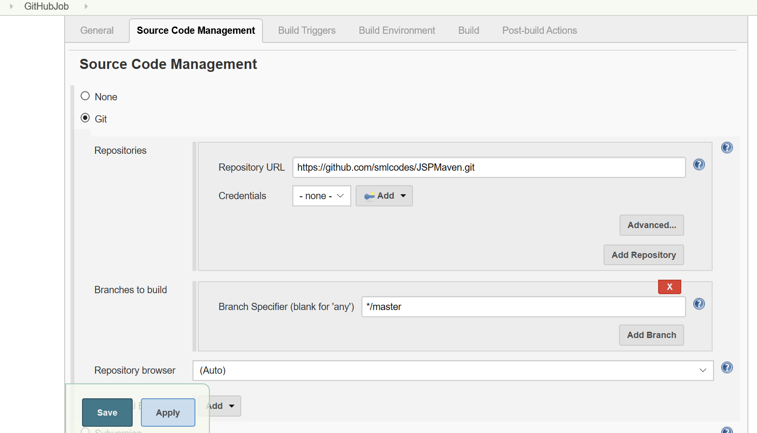This screenshot has height=433, width=757.
Task: Open the Repository browser (Auto) dropdown
Action: [453, 370]
